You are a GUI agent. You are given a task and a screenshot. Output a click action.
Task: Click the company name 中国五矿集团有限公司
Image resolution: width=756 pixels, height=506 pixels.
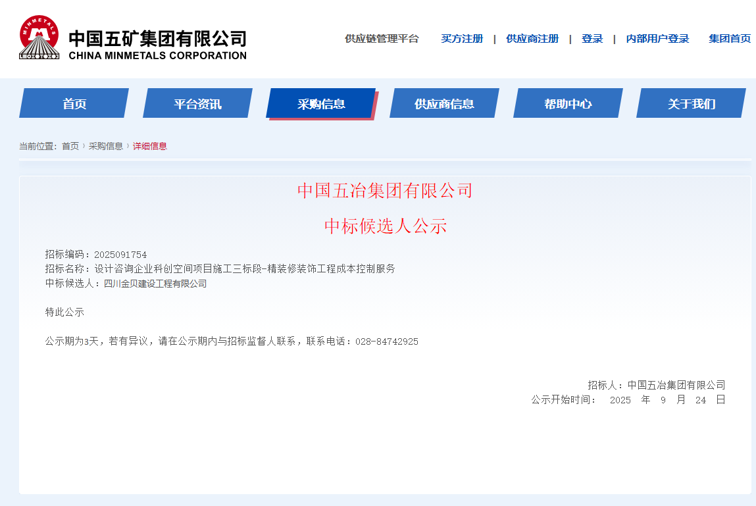[158, 39]
